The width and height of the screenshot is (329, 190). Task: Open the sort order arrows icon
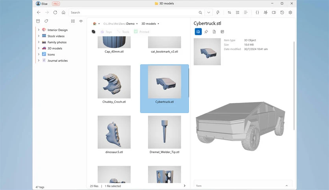point(229,13)
